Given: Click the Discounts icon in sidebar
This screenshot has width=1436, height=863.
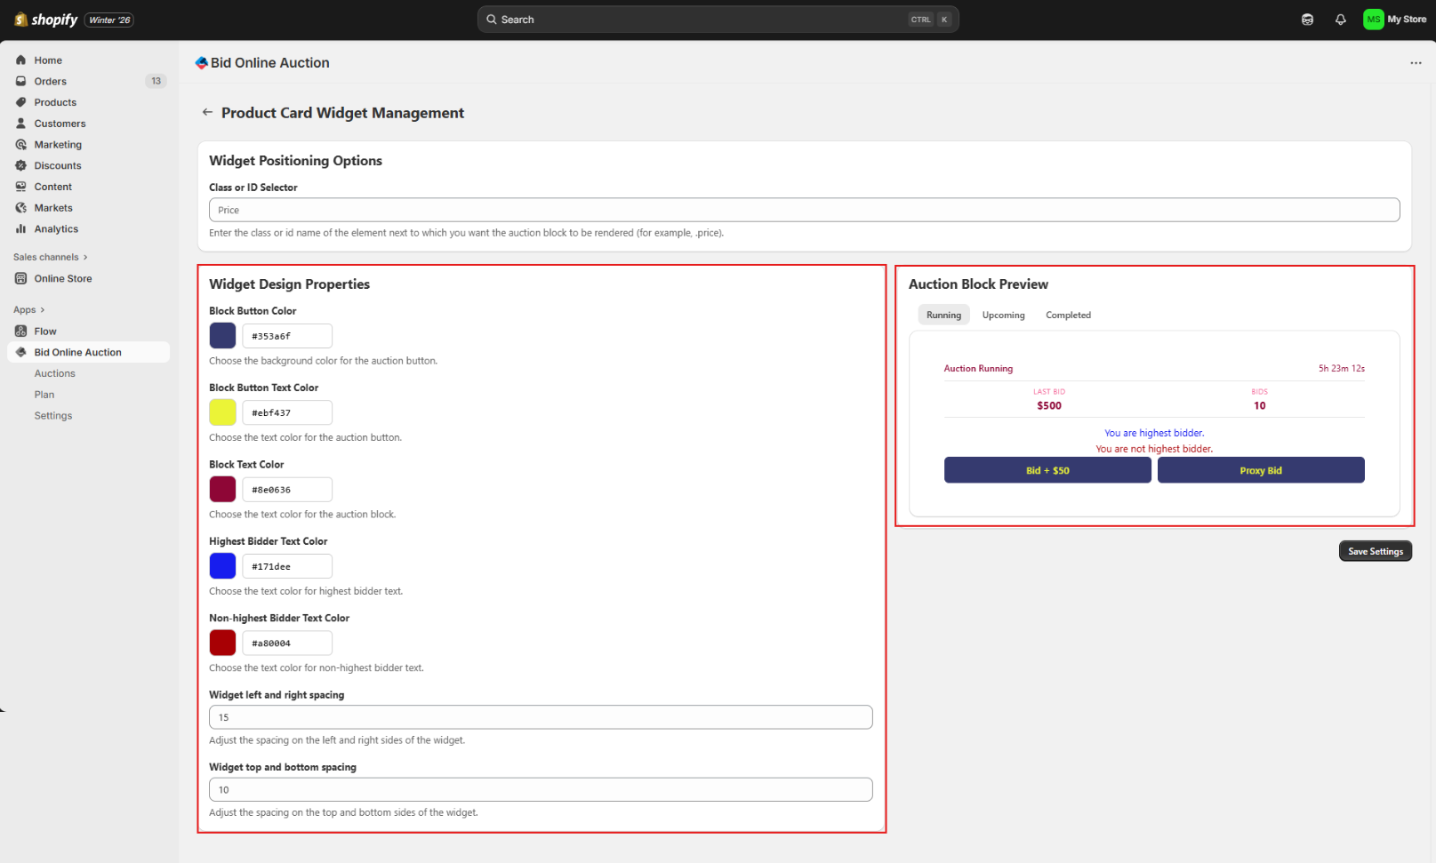Looking at the screenshot, I should pos(21,166).
